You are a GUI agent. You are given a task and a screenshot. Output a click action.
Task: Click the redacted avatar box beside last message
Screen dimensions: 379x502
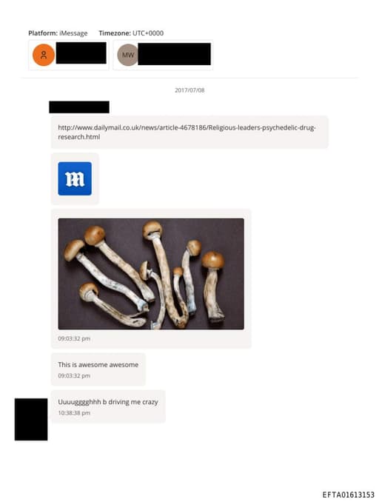click(31, 419)
